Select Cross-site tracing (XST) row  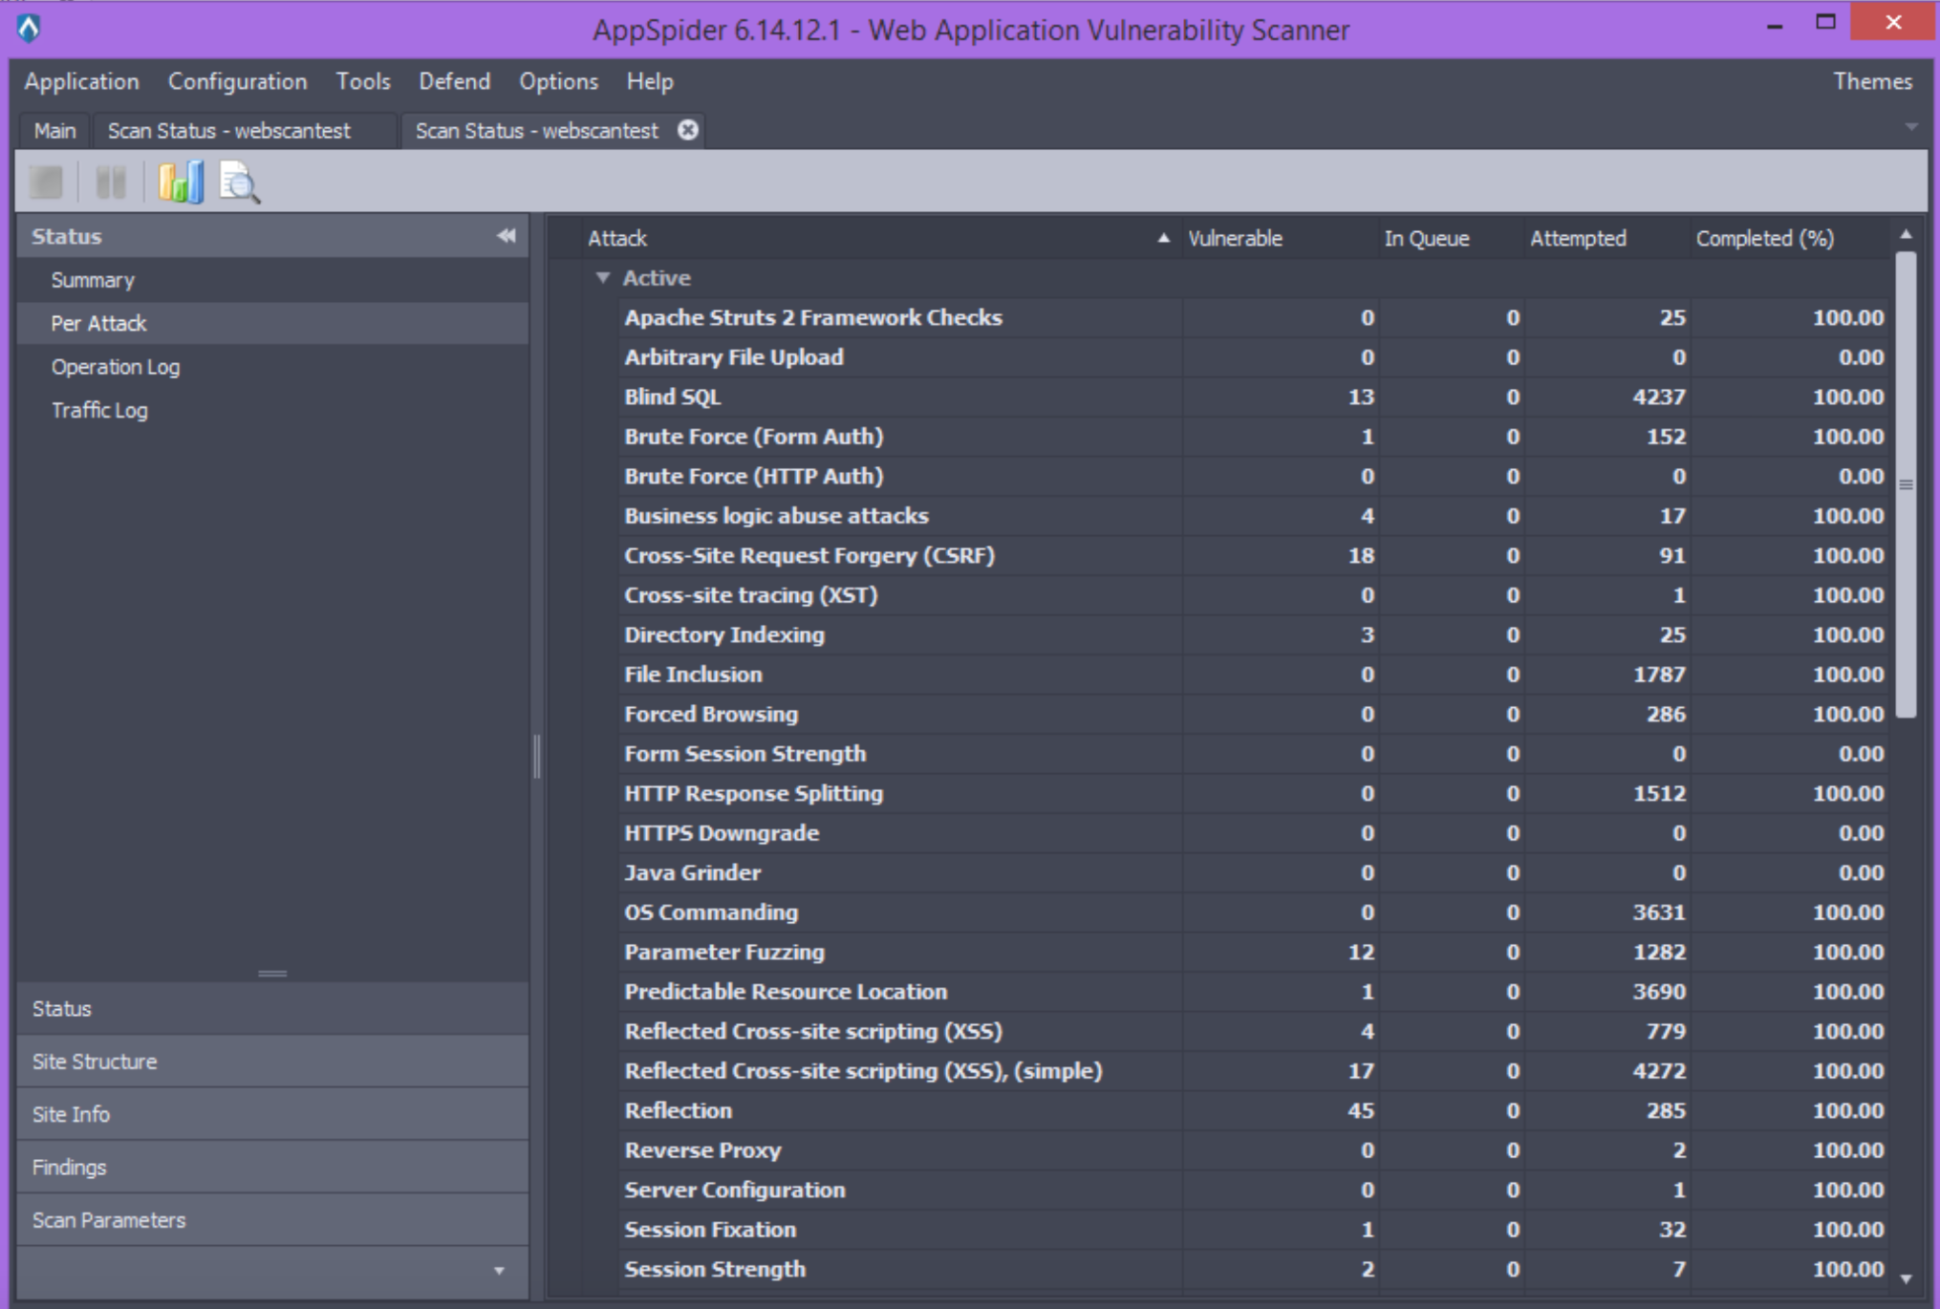1254,595
